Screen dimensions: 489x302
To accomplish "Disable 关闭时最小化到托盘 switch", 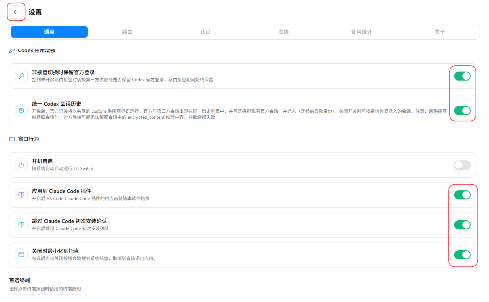I will 462,255.
